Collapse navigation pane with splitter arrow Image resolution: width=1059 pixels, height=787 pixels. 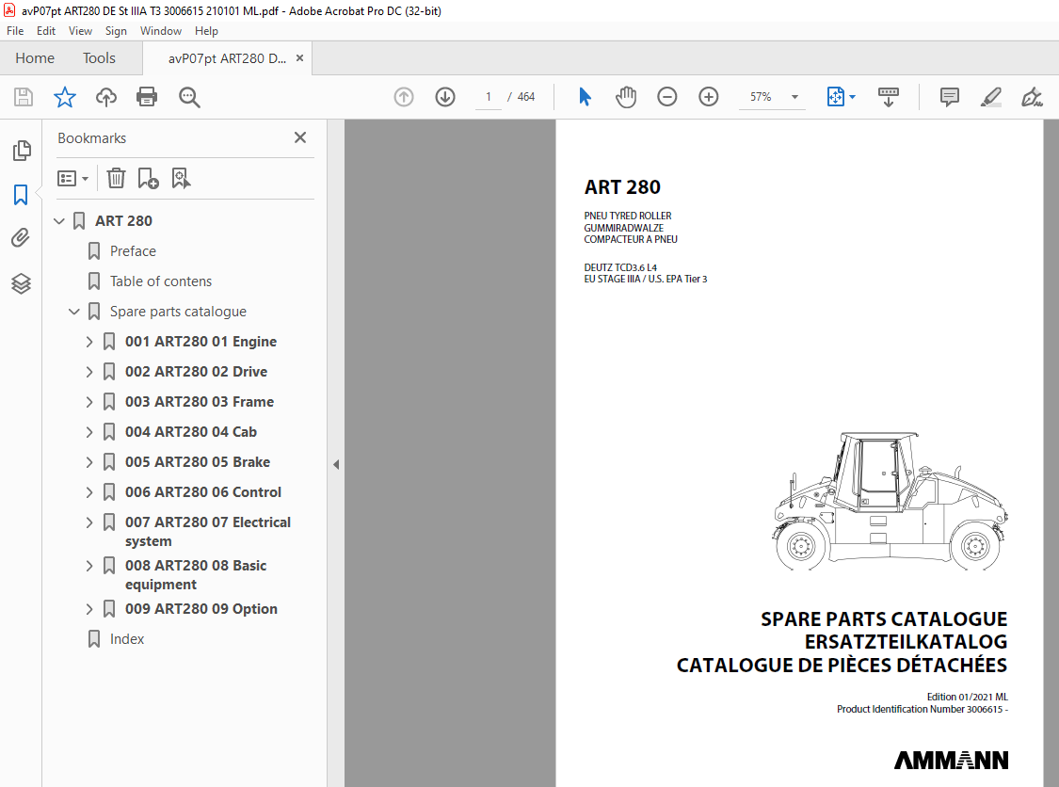click(x=336, y=464)
